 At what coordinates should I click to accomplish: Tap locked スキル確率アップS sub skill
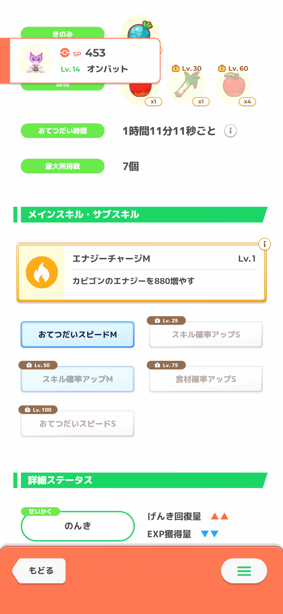(x=206, y=335)
